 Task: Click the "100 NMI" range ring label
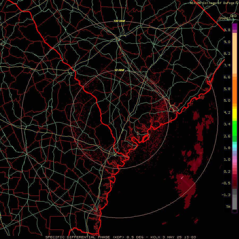click(x=119, y=21)
